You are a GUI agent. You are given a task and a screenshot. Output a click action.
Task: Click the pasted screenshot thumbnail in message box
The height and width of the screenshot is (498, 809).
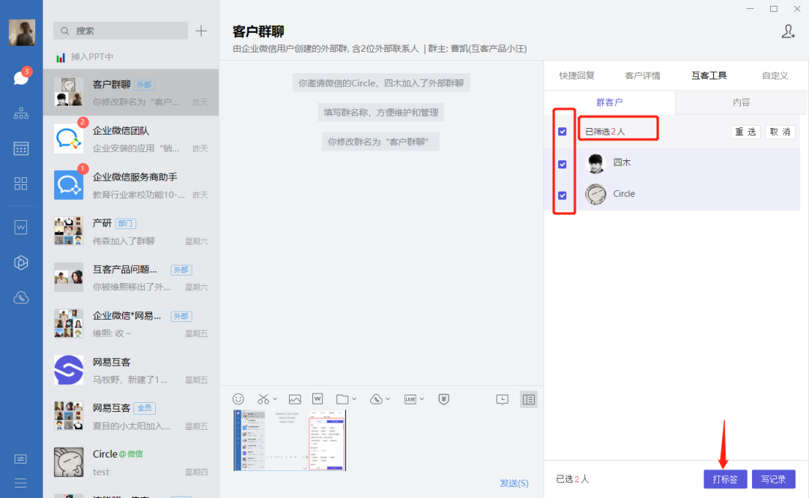289,440
